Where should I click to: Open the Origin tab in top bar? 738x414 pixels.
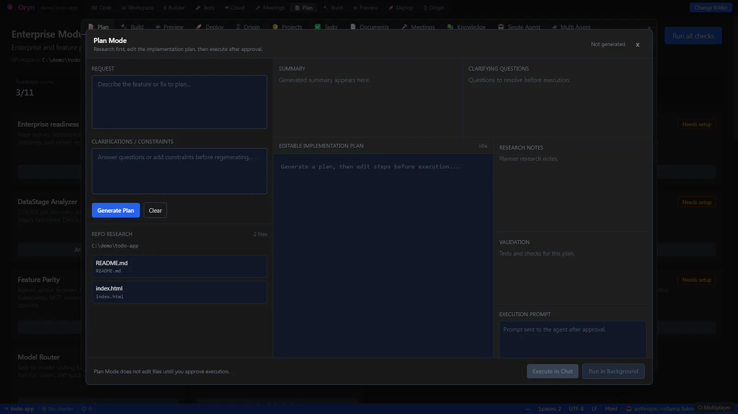(x=433, y=7)
